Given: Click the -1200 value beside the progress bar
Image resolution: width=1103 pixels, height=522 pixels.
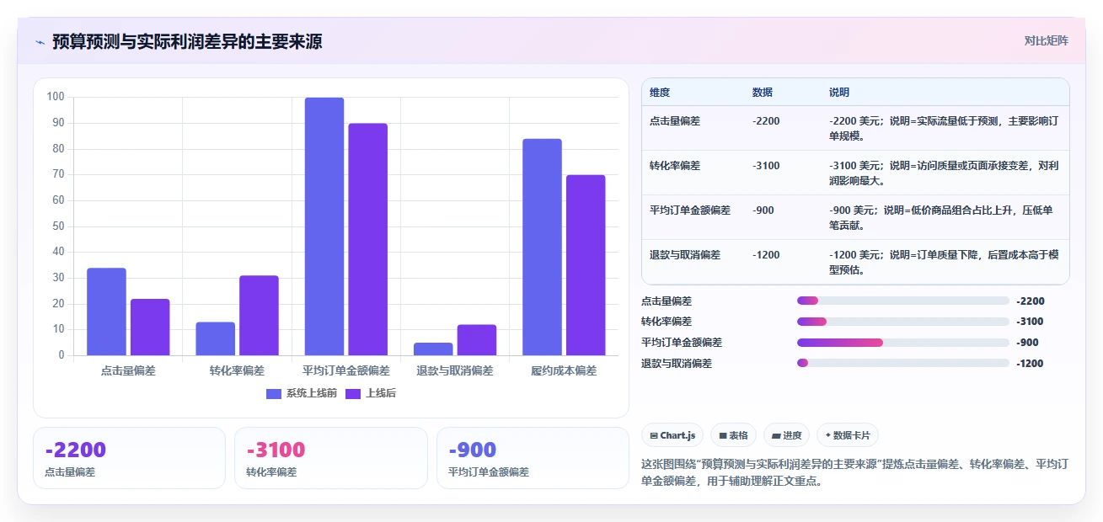Looking at the screenshot, I should (1031, 364).
